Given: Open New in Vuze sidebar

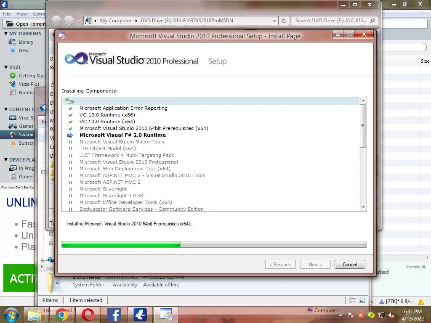Looking at the screenshot, I should click(x=24, y=50).
